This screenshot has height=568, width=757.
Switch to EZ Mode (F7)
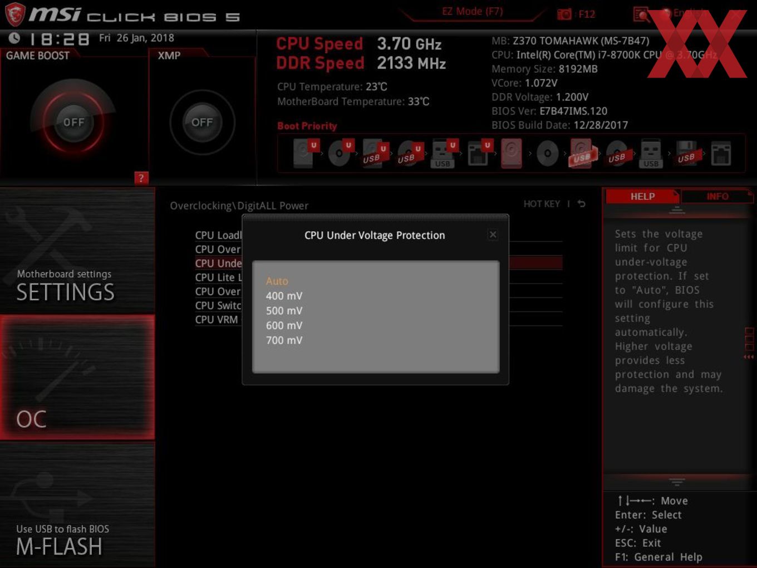point(472,12)
